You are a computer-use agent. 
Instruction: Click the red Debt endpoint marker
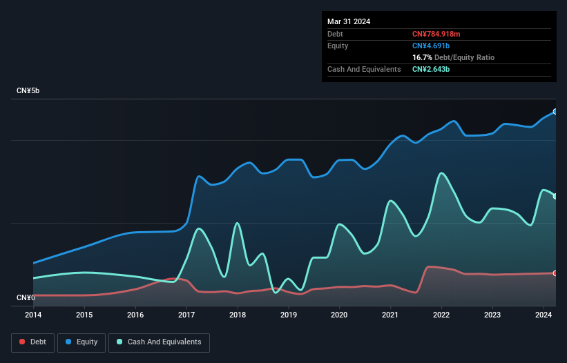pyautogui.click(x=555, y=273)
